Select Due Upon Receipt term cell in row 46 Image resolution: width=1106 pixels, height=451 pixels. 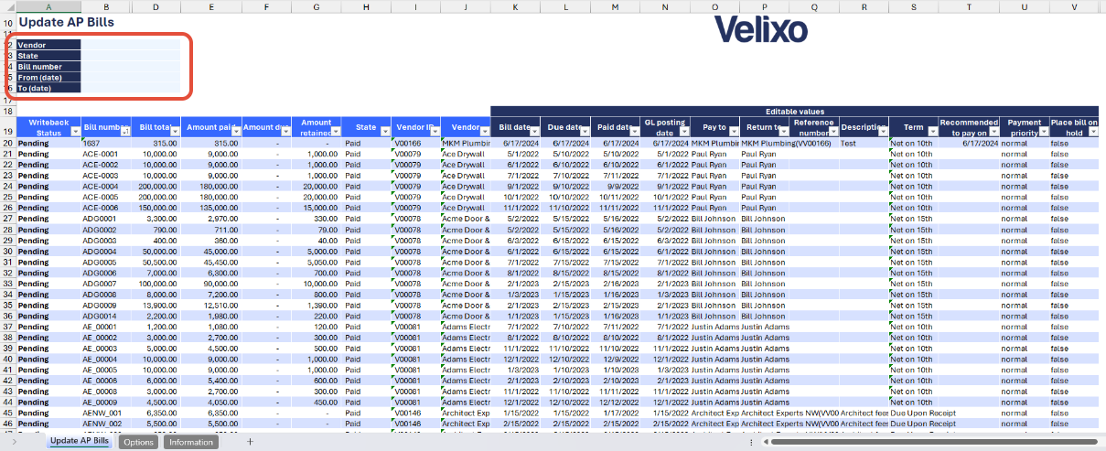coord(914,424)
